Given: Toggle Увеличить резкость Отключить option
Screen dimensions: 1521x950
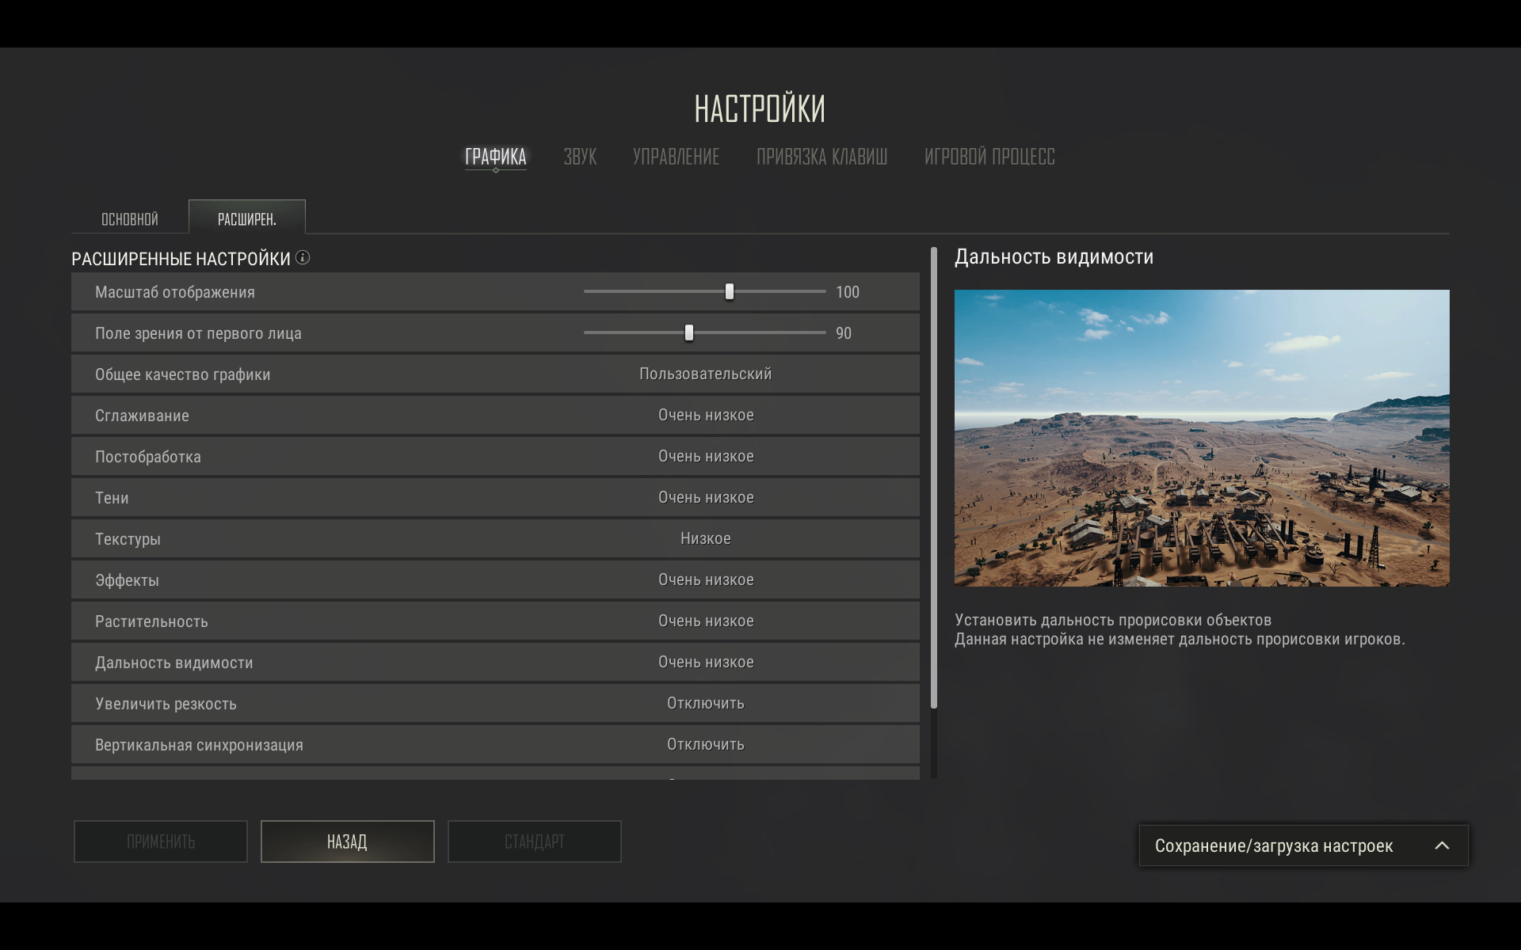Looking at the screenshot, I should (x=705, y=703).
